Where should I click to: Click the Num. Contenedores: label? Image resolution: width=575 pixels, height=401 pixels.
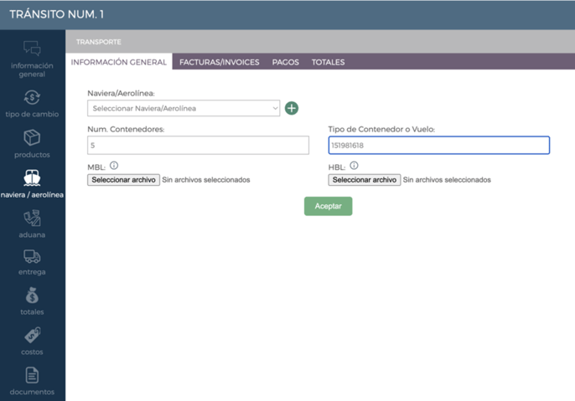coord(126,129)
